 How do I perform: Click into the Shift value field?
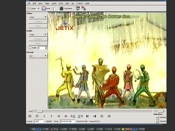pos(42,48)
